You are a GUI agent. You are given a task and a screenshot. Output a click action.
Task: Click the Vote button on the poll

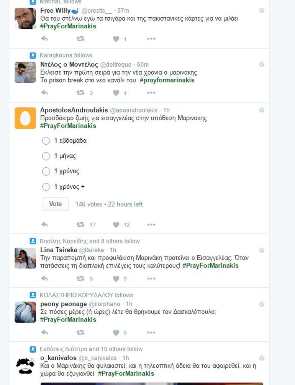pos(56,204)
